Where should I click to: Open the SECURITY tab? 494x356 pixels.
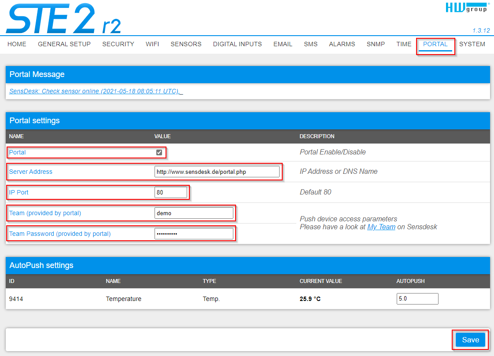click(118, 44)
